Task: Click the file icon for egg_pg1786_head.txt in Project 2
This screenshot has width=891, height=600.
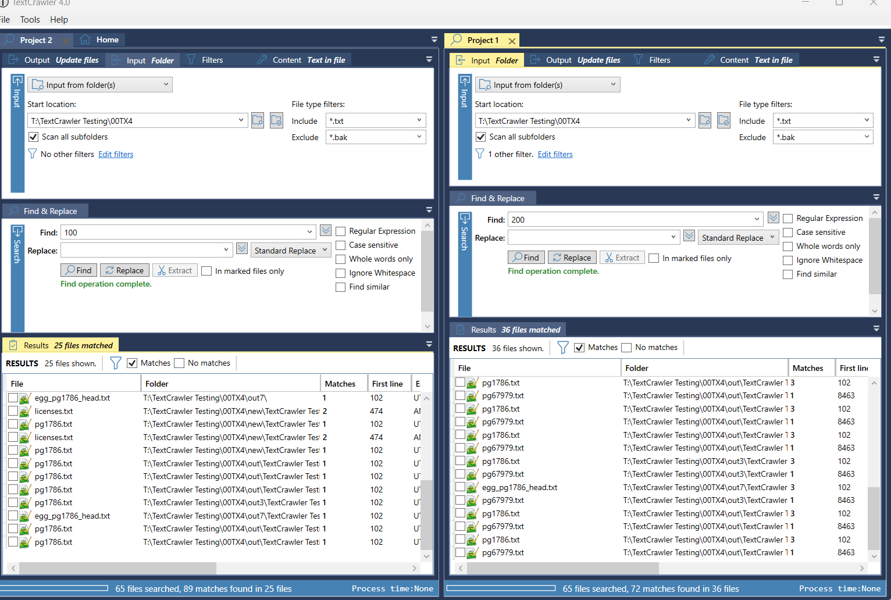Action: [24, 398]
